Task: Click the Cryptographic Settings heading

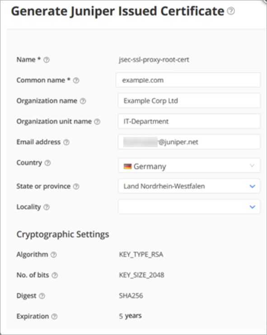Action: (x=63, y=235)
